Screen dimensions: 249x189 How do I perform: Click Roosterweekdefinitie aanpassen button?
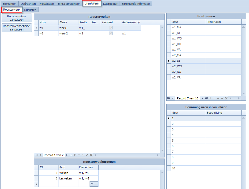tap(16, 28)
